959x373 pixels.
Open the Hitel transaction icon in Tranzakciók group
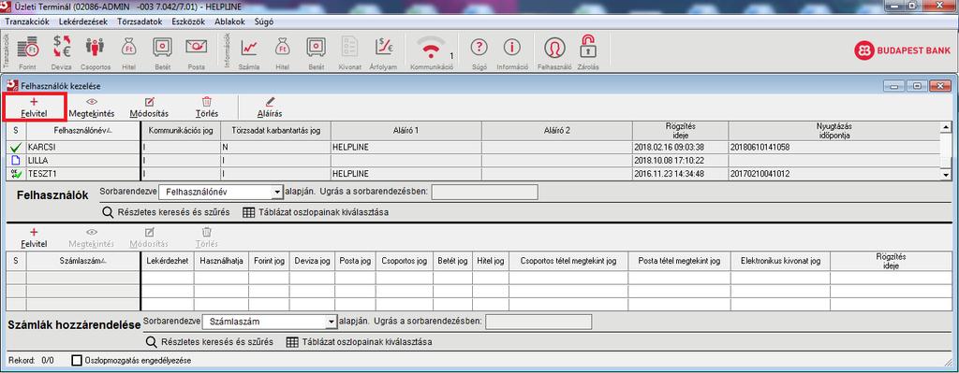(x=128, y=52)
